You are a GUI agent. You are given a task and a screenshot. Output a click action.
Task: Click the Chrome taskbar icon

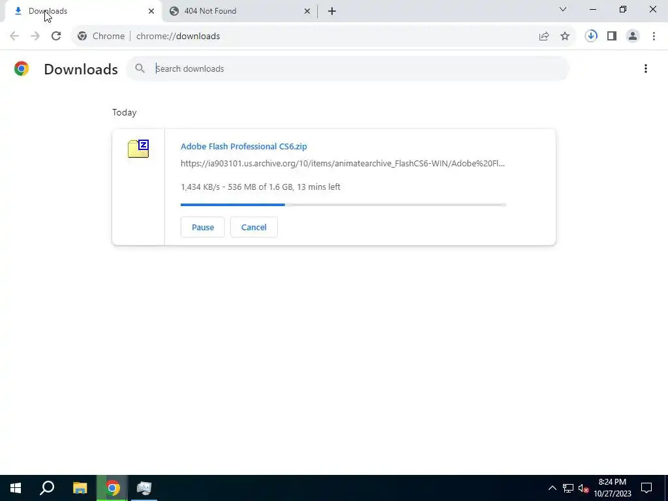112,488
